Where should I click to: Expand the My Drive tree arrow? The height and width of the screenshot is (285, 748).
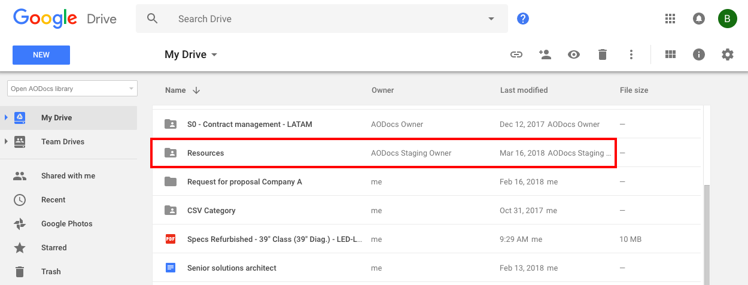click(x=7, y=117)
